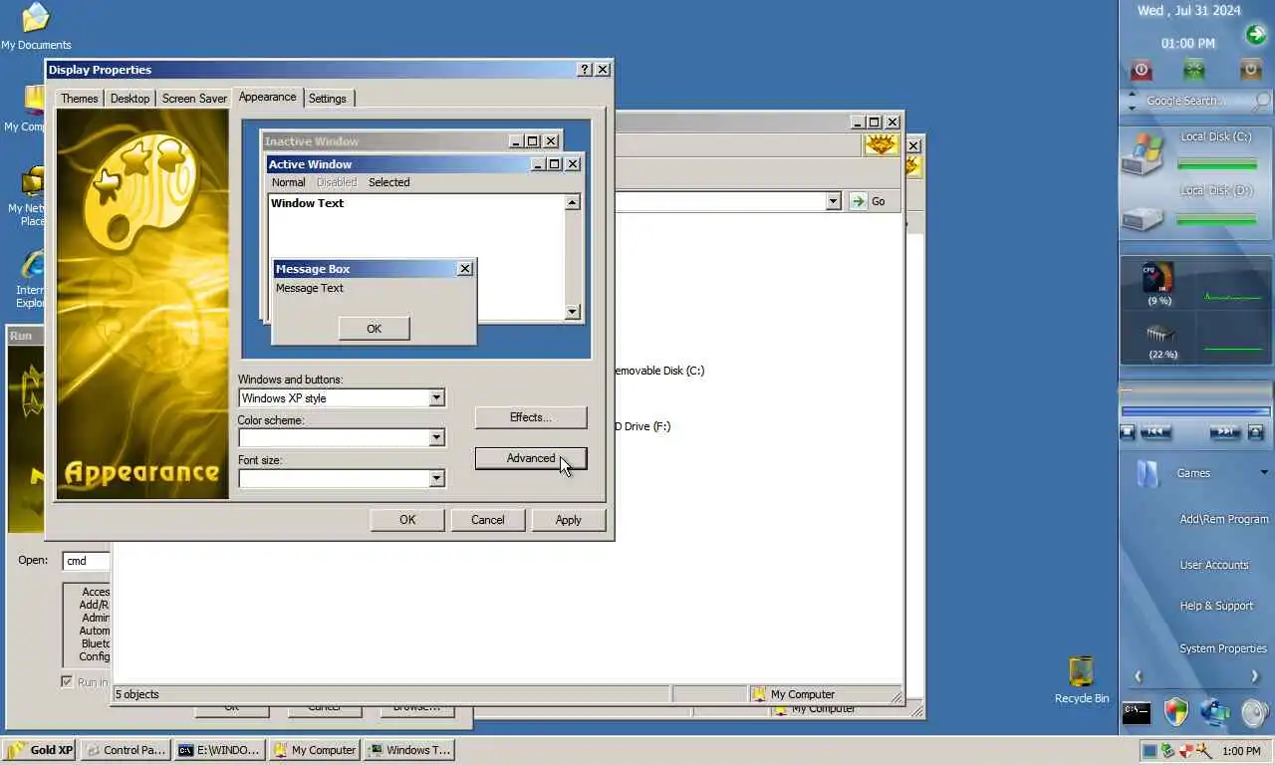Expand the My Computer address bar dropdown
Viewport: 1275px width, 765px height.
[834, 201]
